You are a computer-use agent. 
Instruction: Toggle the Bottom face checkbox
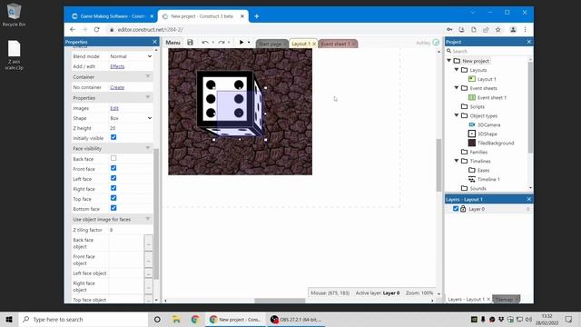point(113,208)
